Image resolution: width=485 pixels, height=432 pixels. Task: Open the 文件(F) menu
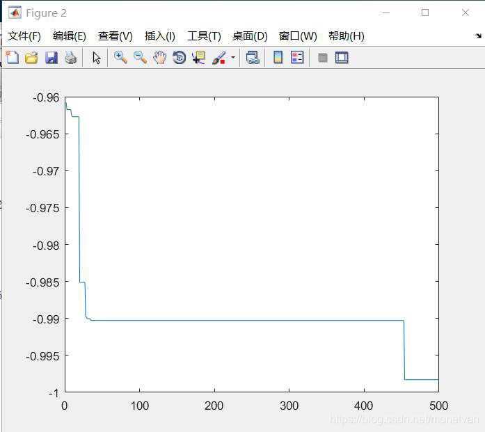[24, 36]
